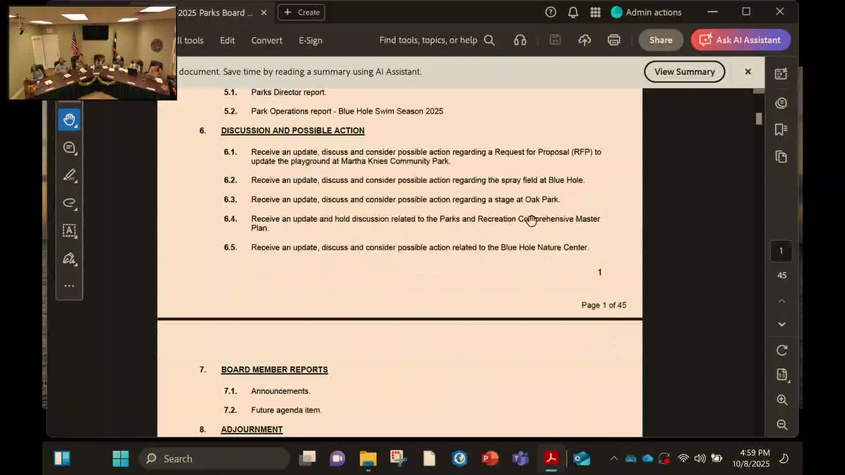Dismiss the AI Assistant summary banner
This screenshot has width=845, height=475.
coord(748,72)
